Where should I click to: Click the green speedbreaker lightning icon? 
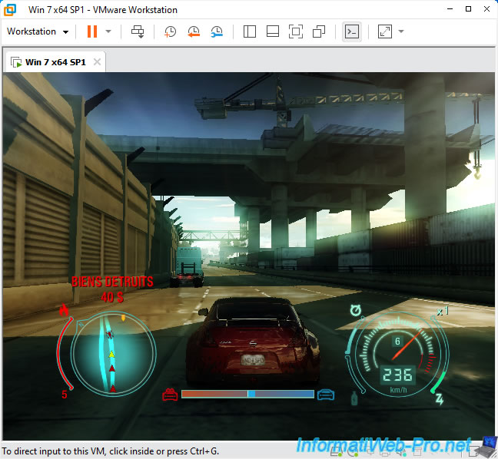click(440, 399)
